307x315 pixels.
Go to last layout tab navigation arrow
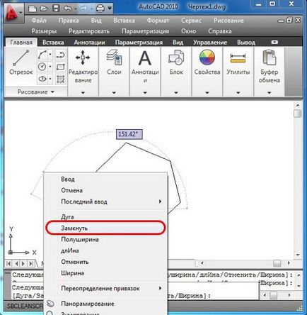(31, 263)
